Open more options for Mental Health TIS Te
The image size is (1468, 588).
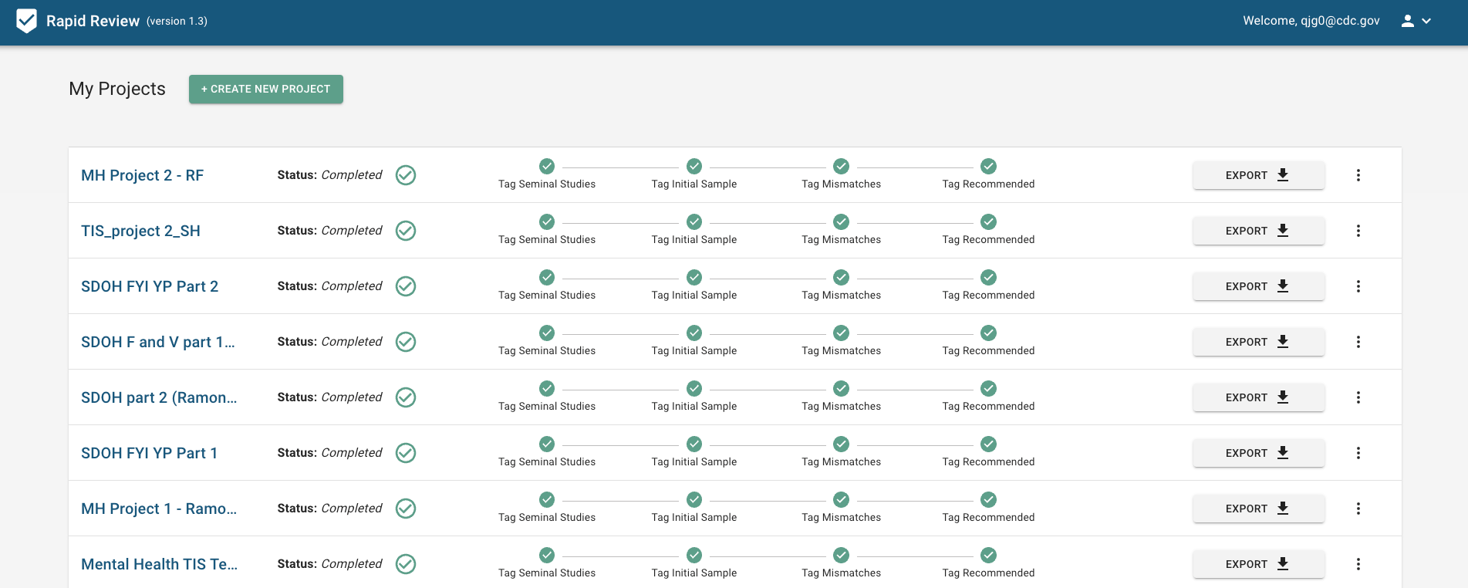point(1358,564)
